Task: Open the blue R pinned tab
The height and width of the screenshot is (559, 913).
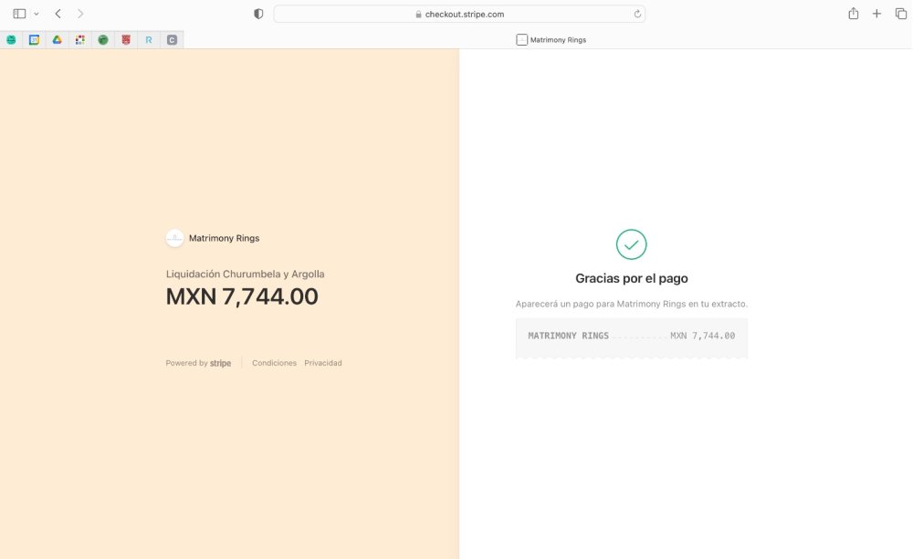Action: (149, 39)
